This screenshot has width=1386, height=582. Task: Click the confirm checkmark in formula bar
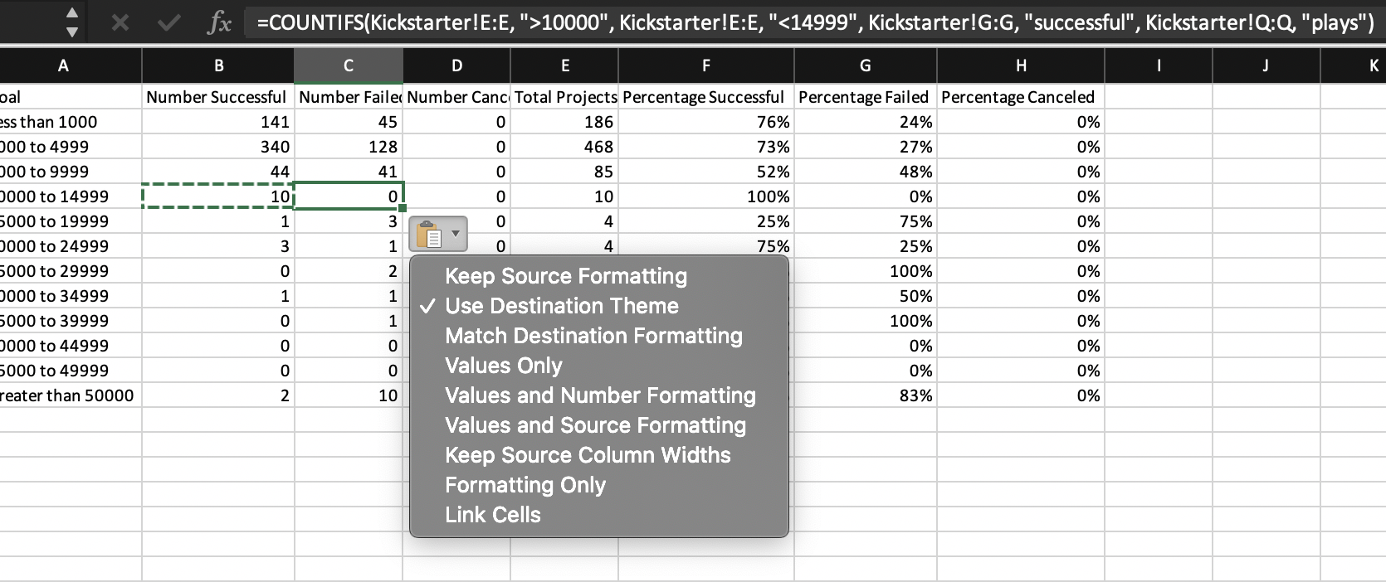[x=168, y=22]
